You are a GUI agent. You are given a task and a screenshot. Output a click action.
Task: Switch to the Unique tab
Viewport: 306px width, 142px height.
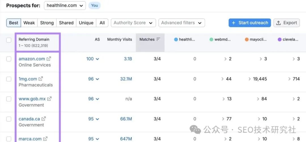tap(86, 23)
